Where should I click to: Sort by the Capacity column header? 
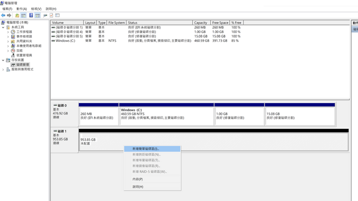point(201,23)
